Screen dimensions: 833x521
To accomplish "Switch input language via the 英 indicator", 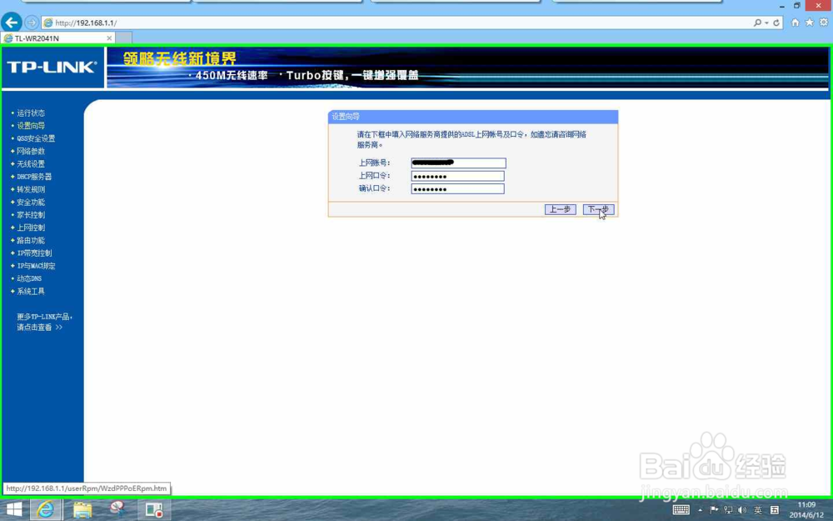I will [x=759, y=509].
